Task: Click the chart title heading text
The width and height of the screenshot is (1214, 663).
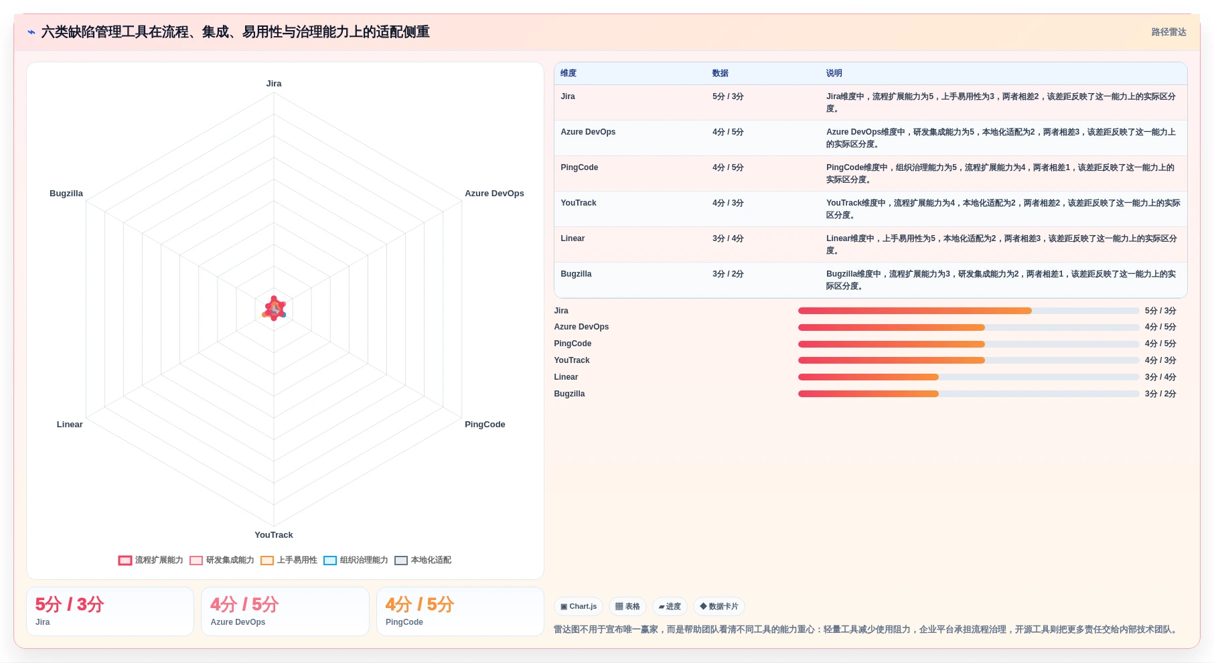Action: pyautogui.click(x=235, y=32)
